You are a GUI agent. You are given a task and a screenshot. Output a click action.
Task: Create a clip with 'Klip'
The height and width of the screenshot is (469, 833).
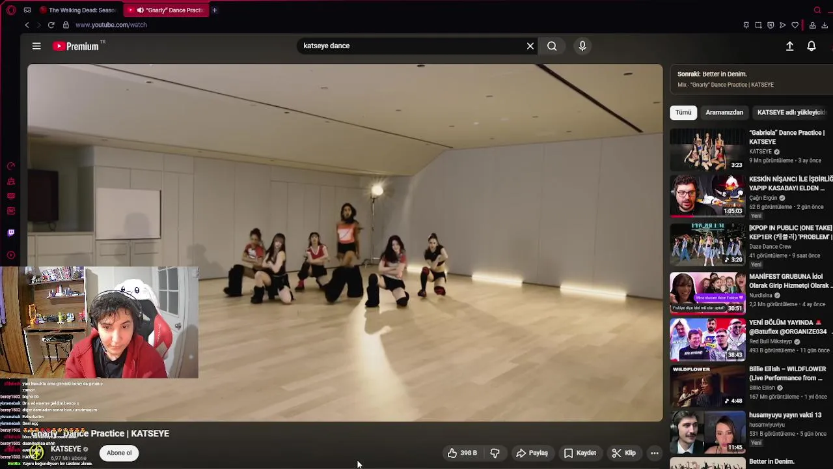pos(623,453)
